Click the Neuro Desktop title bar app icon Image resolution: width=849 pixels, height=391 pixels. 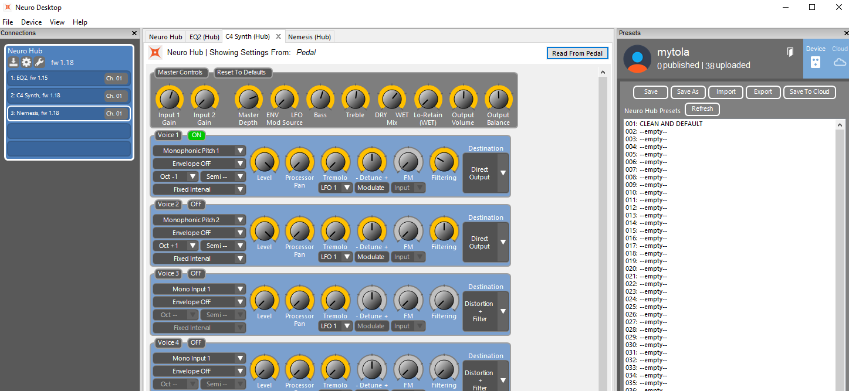click(x=7, y=7)
